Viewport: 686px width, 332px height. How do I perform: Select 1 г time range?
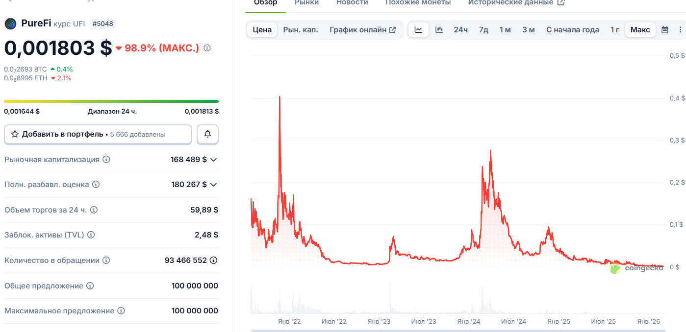[x=614, y=30]
